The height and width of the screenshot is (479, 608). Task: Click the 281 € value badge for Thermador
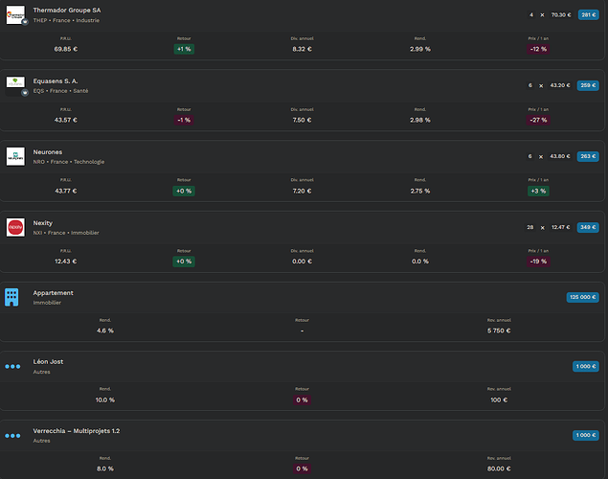589,14
